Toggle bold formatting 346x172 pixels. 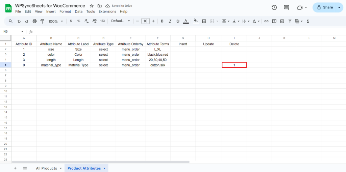coord(162,21)
